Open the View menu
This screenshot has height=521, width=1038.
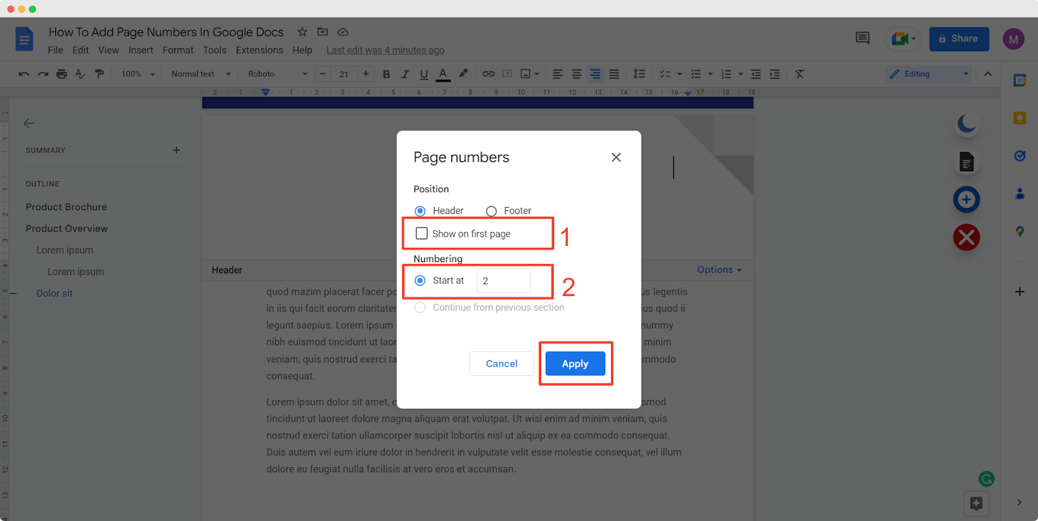[108, 50]
